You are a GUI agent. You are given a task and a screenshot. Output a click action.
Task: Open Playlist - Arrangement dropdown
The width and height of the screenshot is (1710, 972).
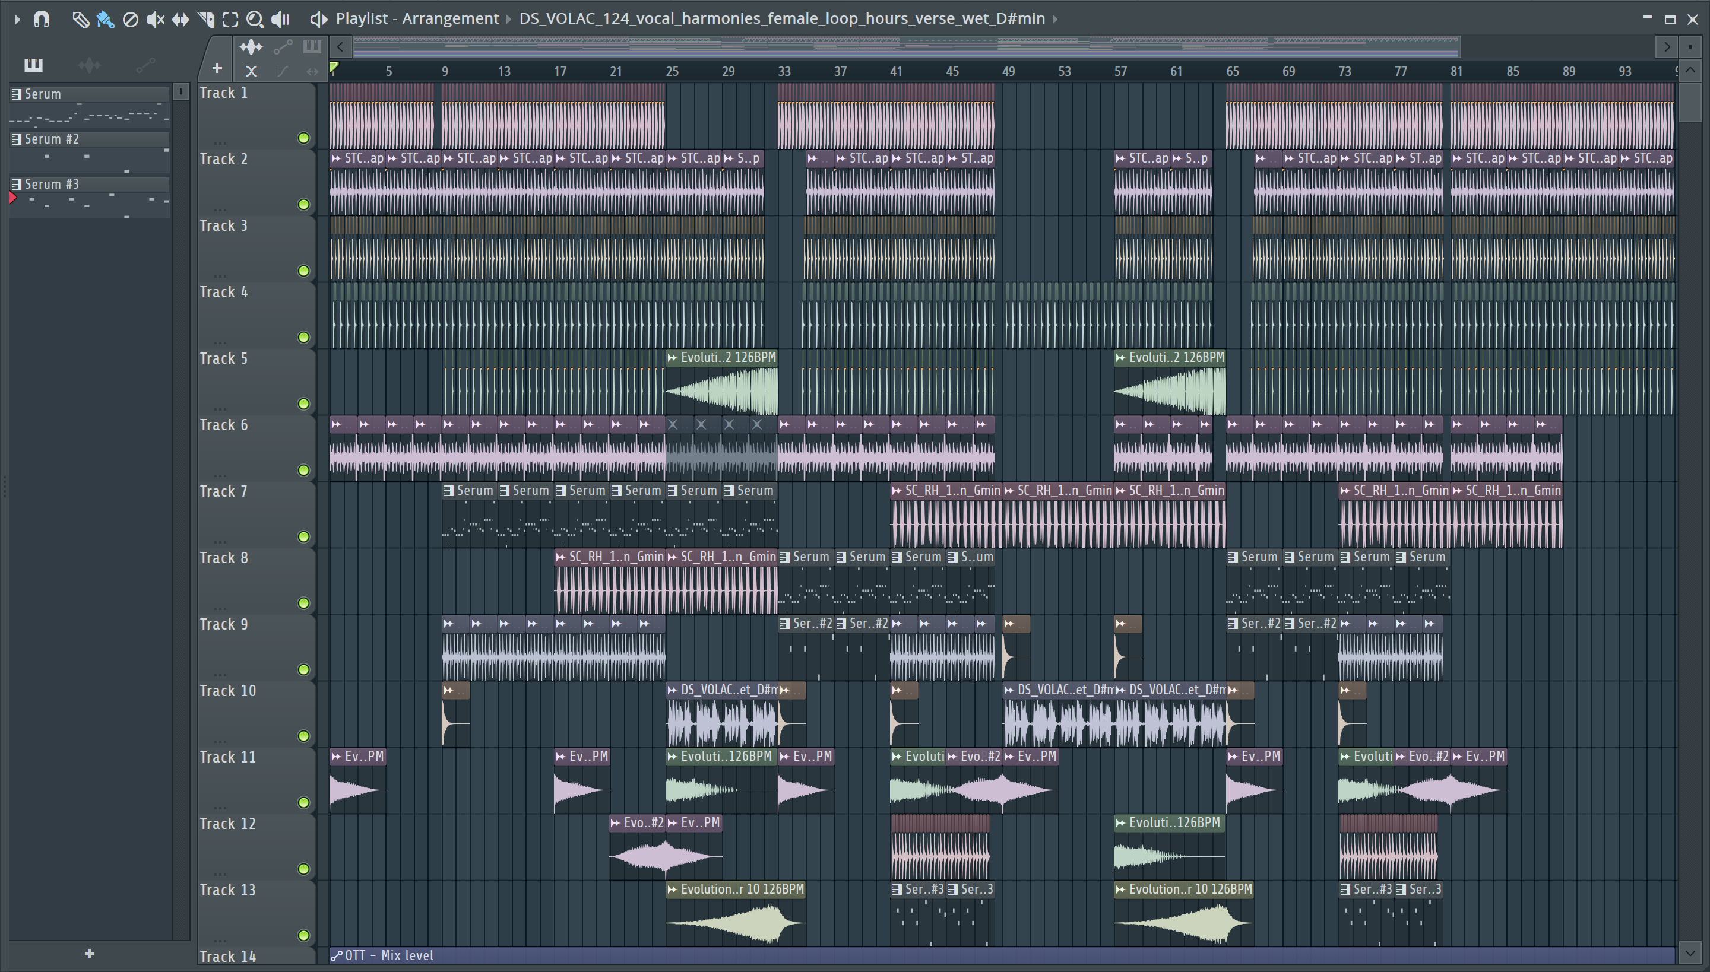[x=417, y=19]
